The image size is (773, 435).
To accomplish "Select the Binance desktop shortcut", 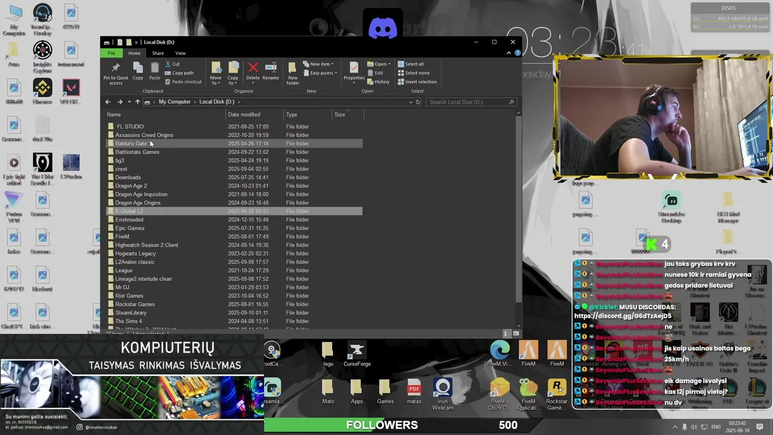I will (x=42, y=92).
